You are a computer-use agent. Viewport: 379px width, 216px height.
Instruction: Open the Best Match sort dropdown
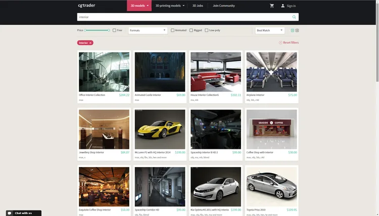(270, 30)
